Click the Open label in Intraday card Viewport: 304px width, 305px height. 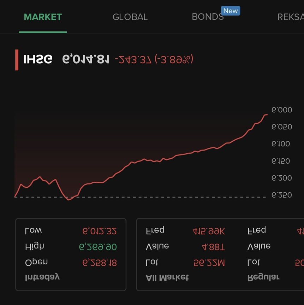[36, 263]
